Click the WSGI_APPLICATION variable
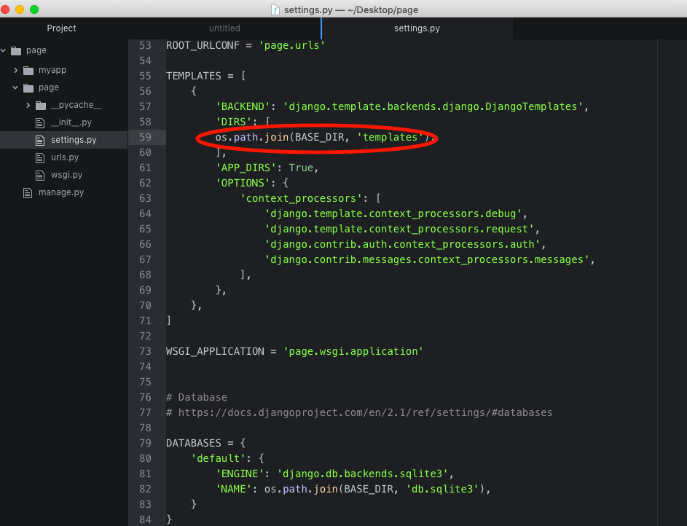This screenshot has width=687, height=526. click(x=215, y=351)
